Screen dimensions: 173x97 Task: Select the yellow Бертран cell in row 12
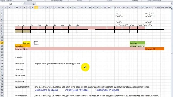[26, 43]
